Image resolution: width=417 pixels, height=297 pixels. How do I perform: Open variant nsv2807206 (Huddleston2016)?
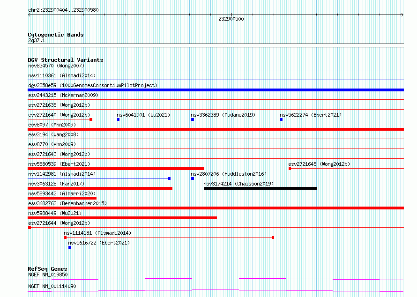[x=229, y=174]
